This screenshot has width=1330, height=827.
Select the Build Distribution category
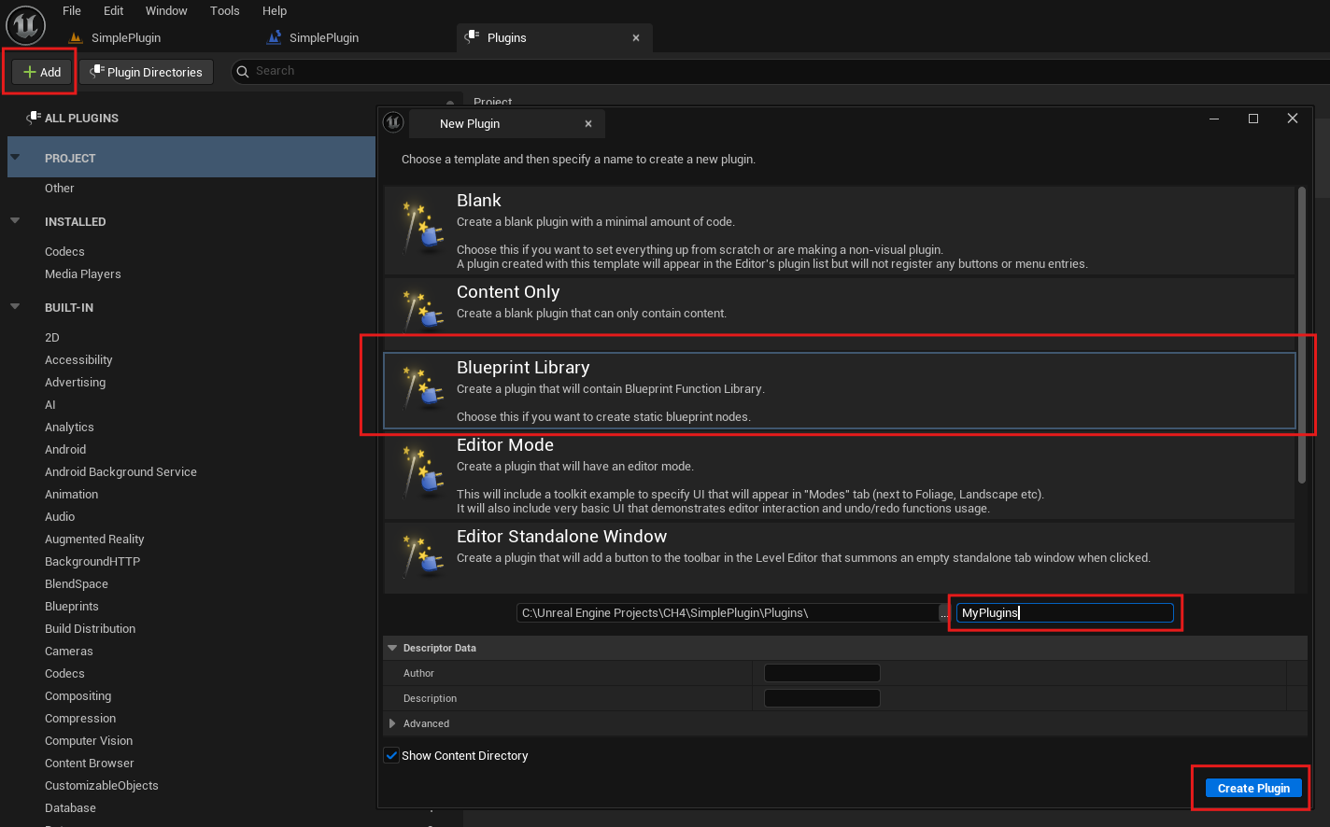(90, 628)
